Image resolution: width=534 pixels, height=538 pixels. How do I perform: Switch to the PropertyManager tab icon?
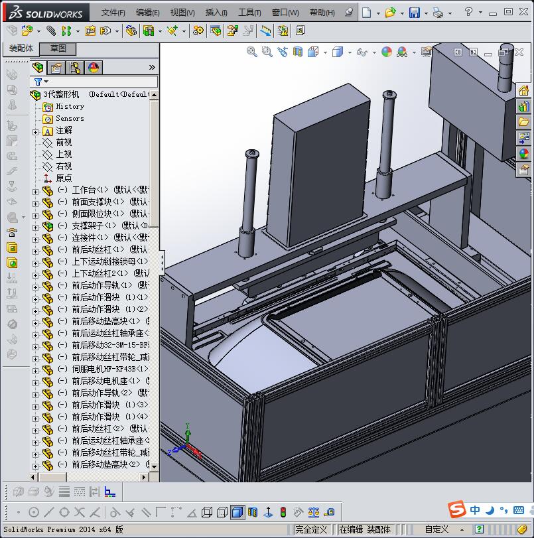(56, 67)
